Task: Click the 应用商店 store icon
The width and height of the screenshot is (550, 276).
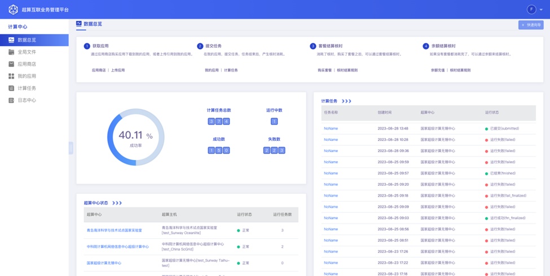Action: click(x=11, y=64)
